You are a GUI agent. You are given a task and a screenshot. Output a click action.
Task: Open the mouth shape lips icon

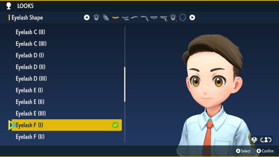pyautogui.click(x=154, y=17)
